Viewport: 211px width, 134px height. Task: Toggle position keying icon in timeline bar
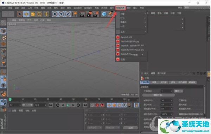[109, 105]
